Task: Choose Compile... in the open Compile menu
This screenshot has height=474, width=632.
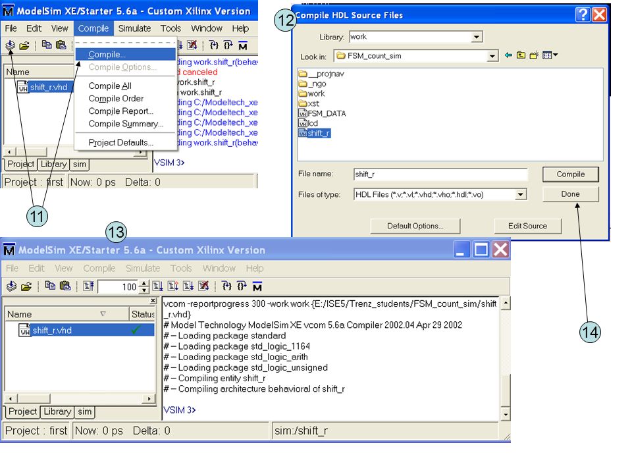Action: tap(125, 55)
